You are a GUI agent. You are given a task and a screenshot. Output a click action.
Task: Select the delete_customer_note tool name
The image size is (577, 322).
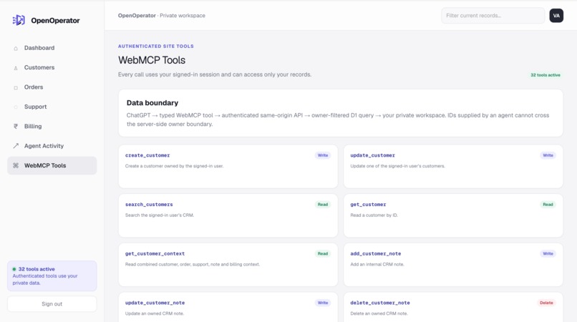point(379,303)
